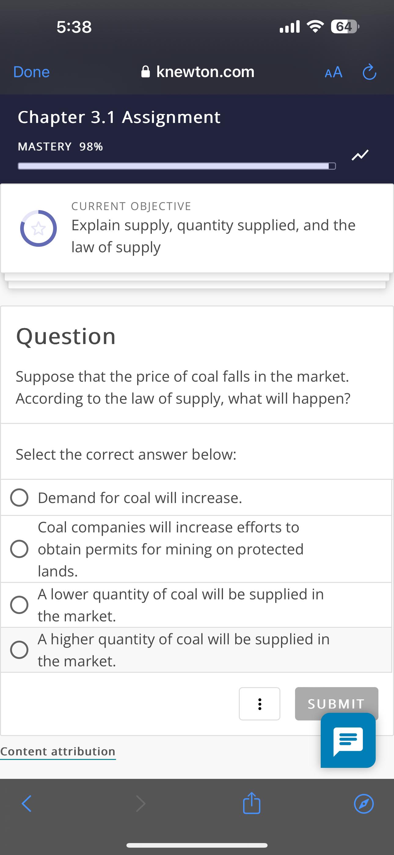Select "A lower quantity of coal" answer
The width and height of the screenshot is (394, 855).
point(19,605)
